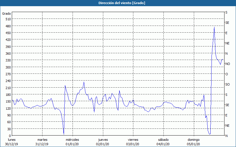Select the date 04/01/20
236x147 pixels.
(163, 144)
